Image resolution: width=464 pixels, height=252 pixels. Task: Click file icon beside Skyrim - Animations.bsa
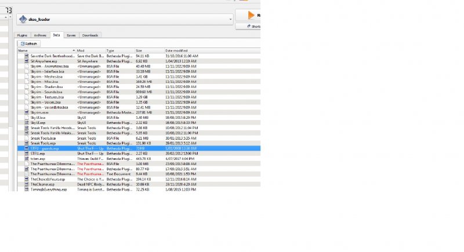tap(26, 66)
